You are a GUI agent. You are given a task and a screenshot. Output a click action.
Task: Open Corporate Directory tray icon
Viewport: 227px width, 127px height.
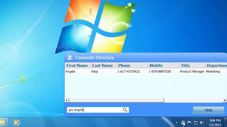(183, 122)
